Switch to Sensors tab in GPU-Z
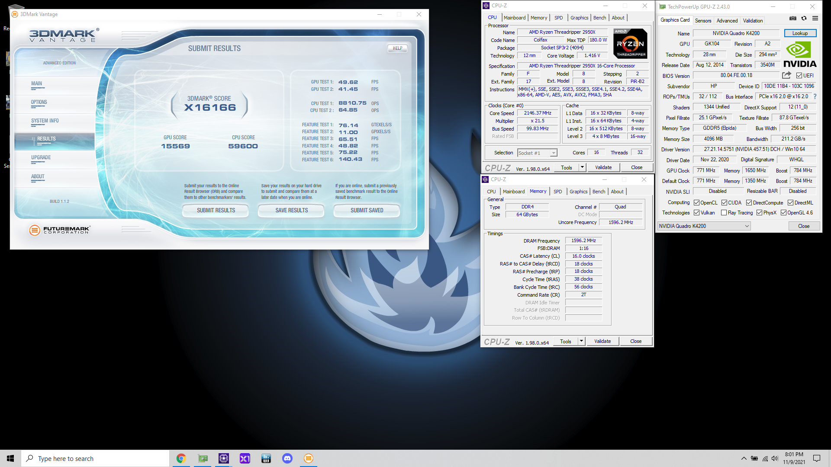This screenshot has width=831, height=467. pos(703,21)
